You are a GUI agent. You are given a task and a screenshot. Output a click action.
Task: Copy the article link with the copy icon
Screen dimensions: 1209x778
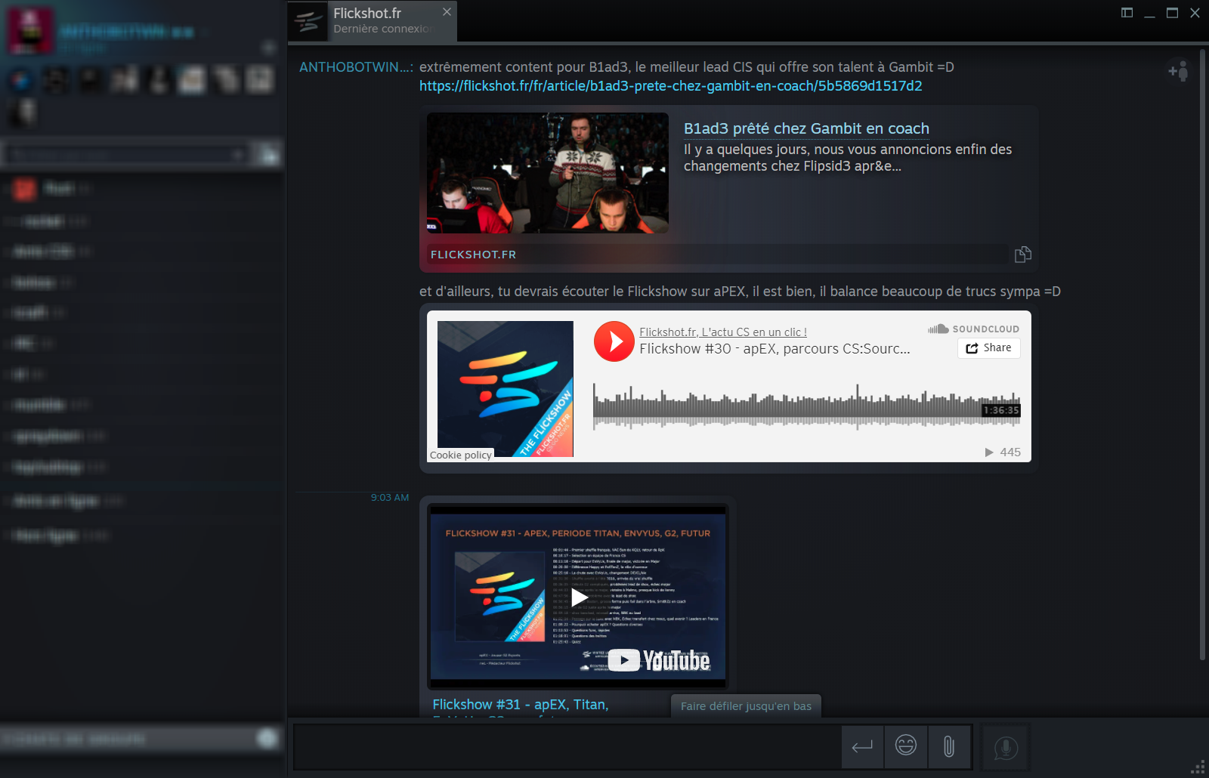tap(1022, 255)
